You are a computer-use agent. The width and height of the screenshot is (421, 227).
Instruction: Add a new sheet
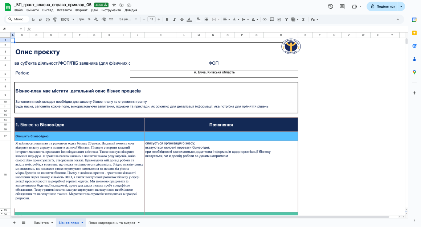point(14,223)
